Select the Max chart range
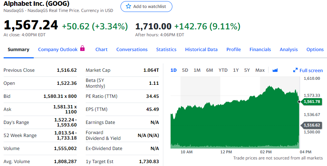The height and width of the screenshot is (166, 327). (x=260, y=70)
